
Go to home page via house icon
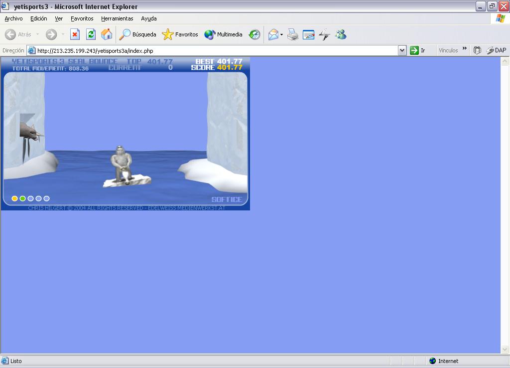pos(107,34)
